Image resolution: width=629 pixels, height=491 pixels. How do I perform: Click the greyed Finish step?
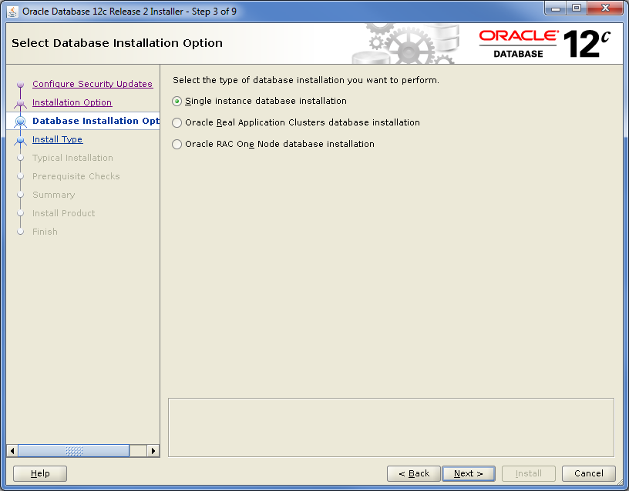(45, 232)
